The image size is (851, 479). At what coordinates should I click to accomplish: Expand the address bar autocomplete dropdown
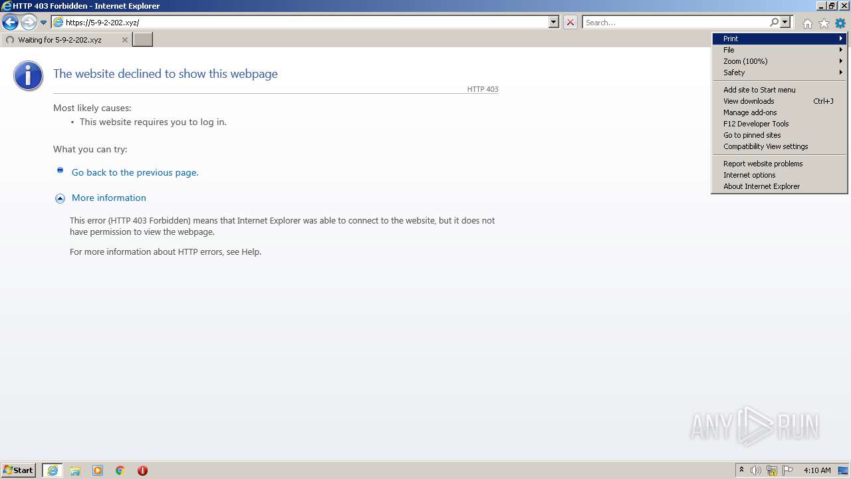point(554,22)
